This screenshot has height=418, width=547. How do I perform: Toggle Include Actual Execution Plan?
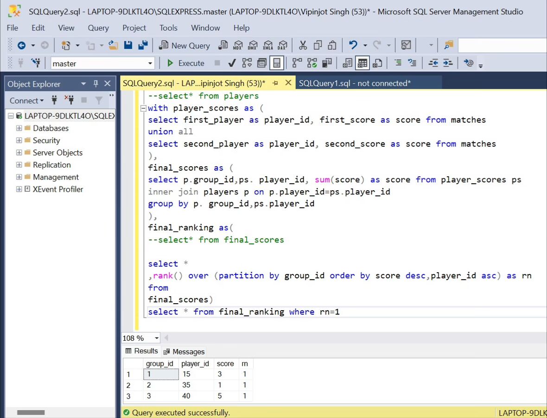tap(297, 63)
